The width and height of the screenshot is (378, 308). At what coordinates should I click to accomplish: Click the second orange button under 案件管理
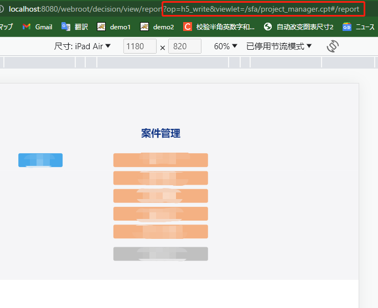[x=160, y=178]
